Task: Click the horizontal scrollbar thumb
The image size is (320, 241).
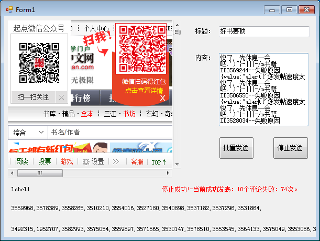Action: [40, 173]
